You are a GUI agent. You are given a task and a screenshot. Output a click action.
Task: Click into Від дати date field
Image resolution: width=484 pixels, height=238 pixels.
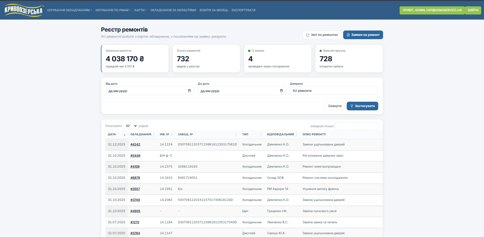tap(150, 91)
